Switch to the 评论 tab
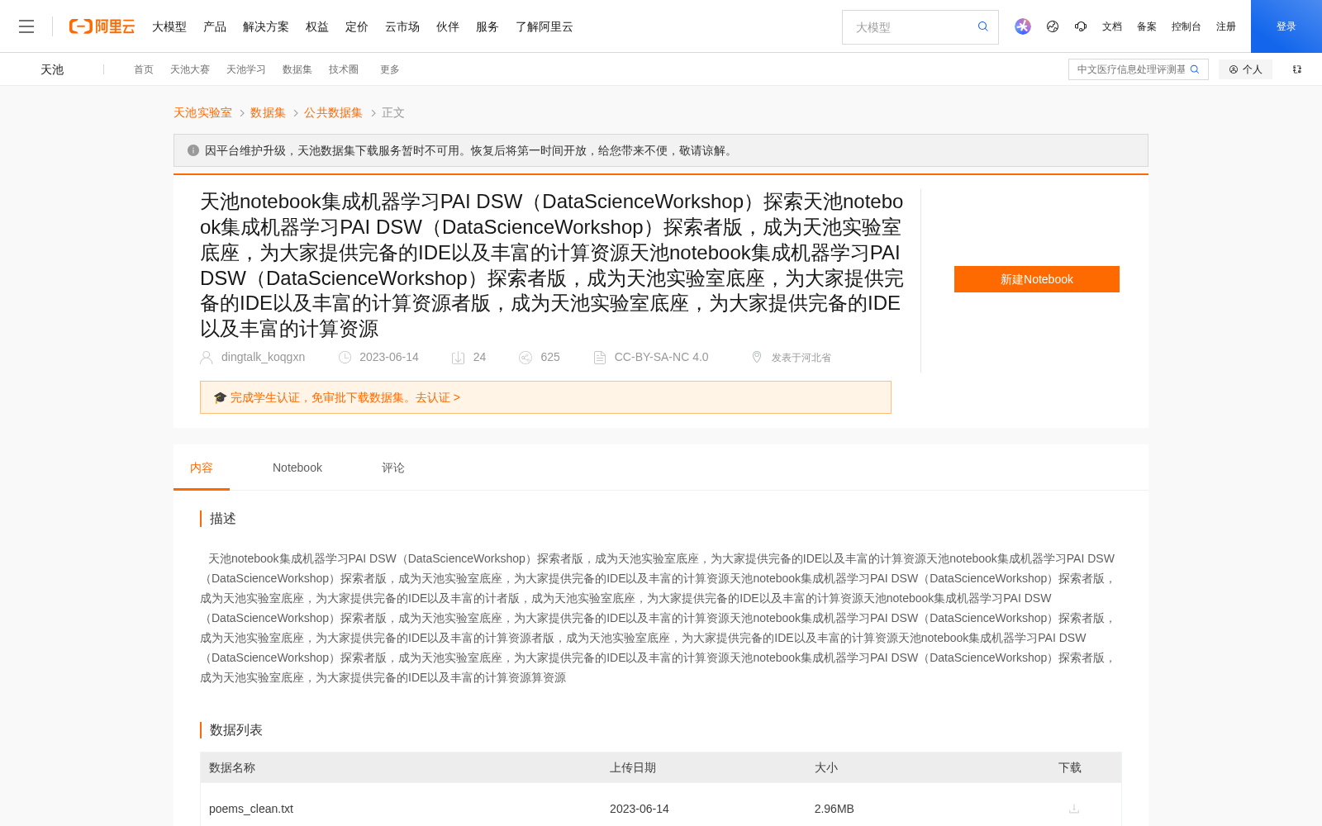The width and height of the screenshot is (1322, 826). (x=393, y=468)
